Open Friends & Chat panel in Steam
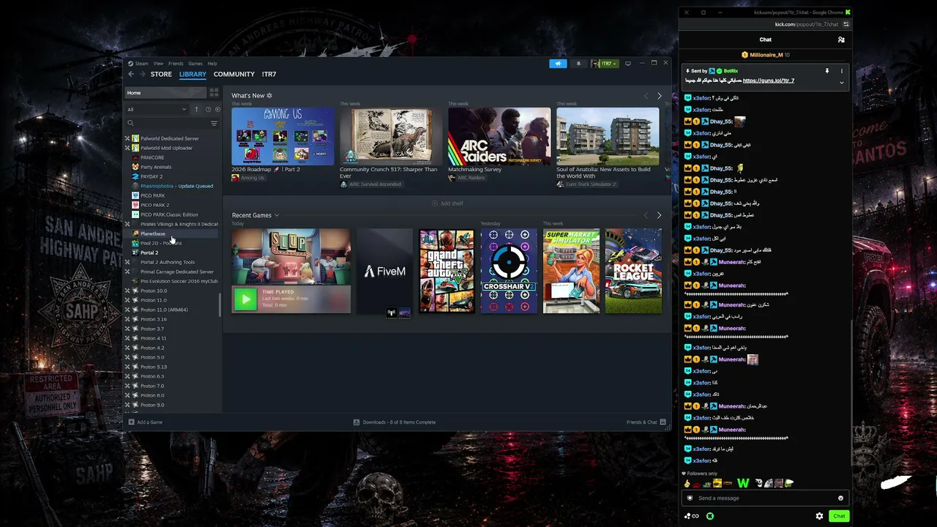Image resolution: width=937 pixels, height=527 pixels. [646, 422]
